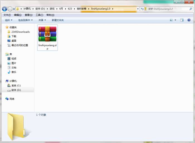Expand arrow after linshiyouxiang1.0 in breadcrumb
This screenshot has height=143, width=195.
[113, 9]
